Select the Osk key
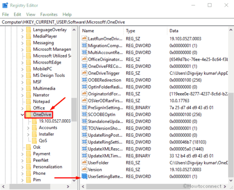The width and height of the screenshot is (234, 190). [x=37, y=147]
